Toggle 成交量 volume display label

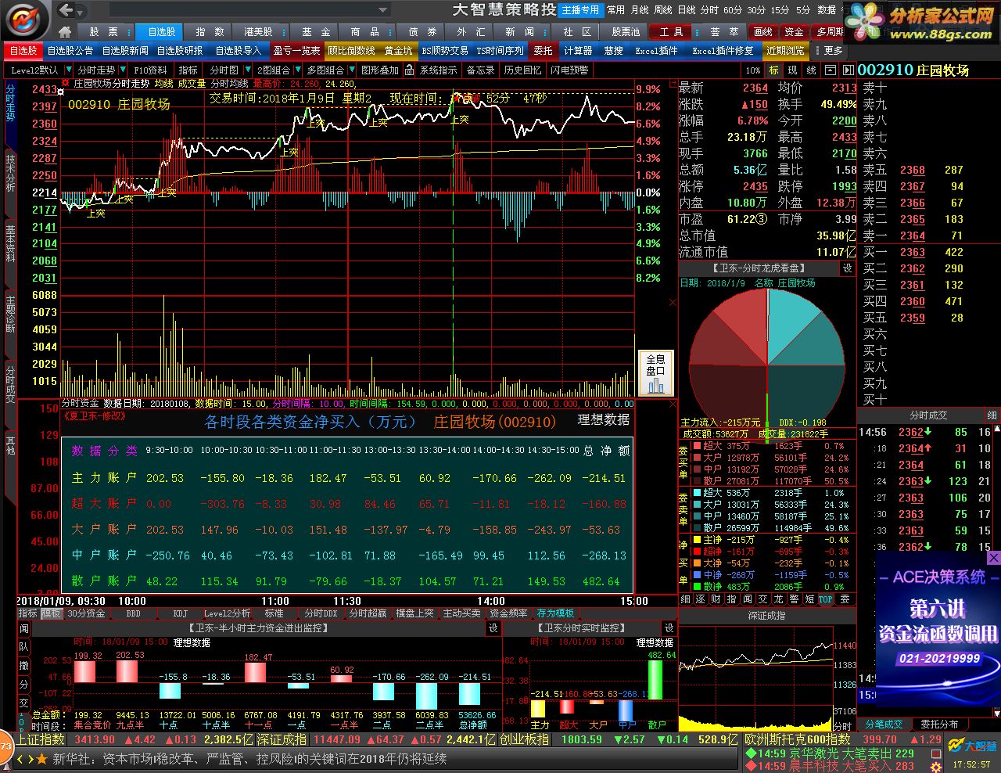pos(192,83)
